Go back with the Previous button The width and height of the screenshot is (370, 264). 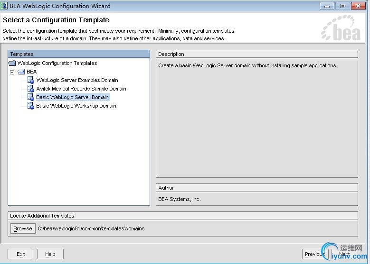coord(315,254)
